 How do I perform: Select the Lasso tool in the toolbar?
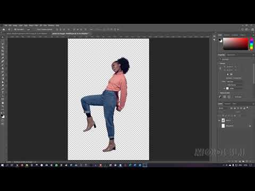click(3, 44)
